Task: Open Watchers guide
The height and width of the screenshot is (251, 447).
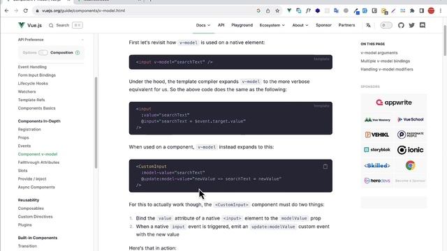Action: pos(27,91)
